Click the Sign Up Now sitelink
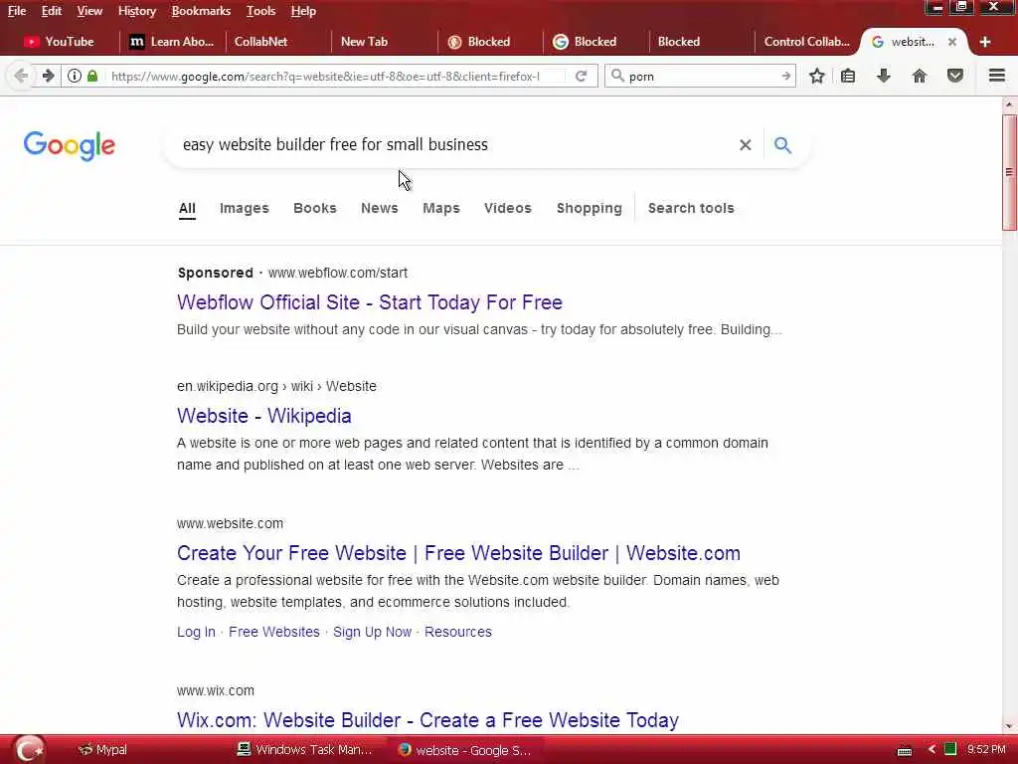 (x=372, y=632)
